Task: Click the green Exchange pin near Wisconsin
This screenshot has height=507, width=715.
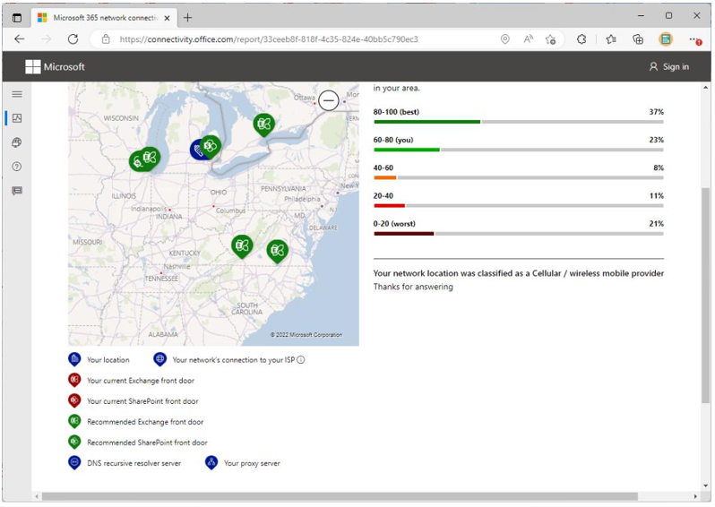Action: click(x=150, y=158)
